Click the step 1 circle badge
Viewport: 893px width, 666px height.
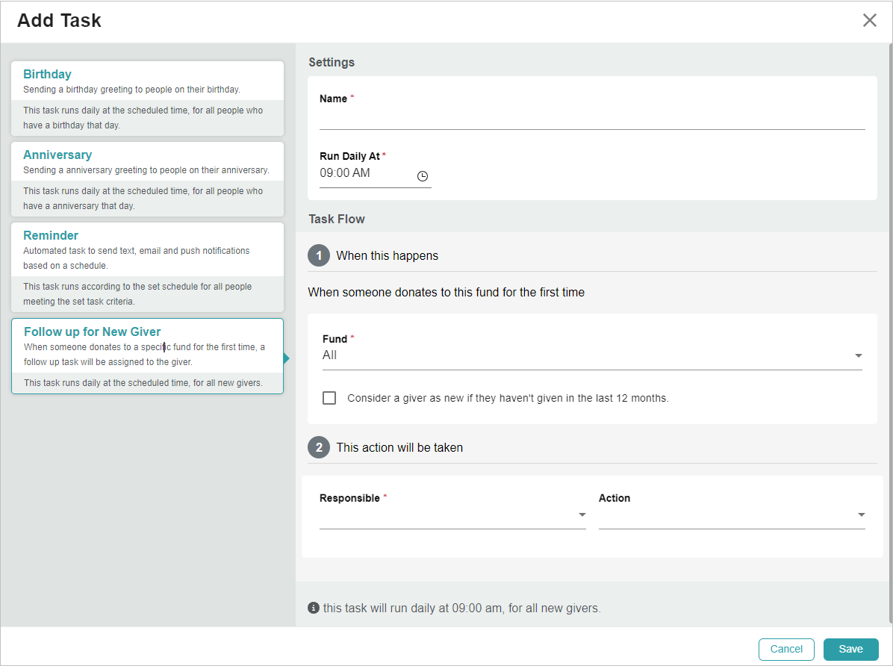(319, 256)
